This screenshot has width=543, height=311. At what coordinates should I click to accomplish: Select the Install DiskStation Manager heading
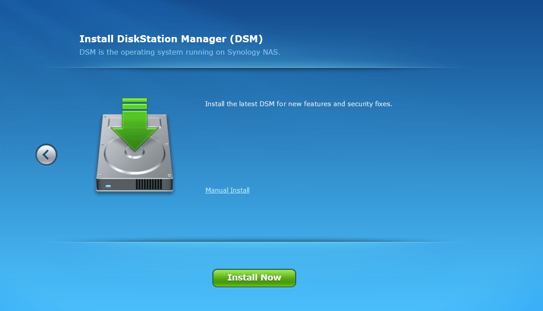click(171, 39)
